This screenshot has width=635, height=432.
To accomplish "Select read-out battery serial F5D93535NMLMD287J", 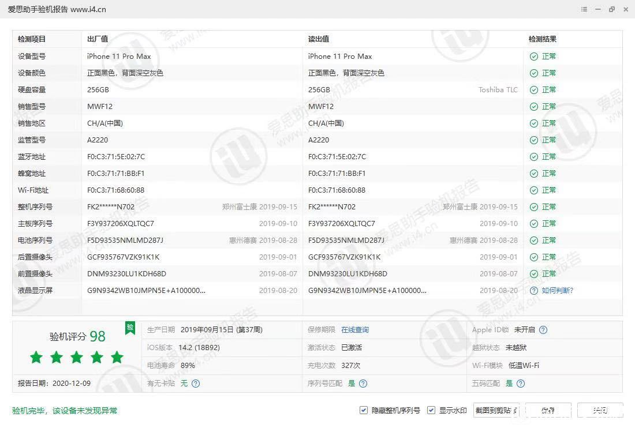I will click(x=346, y=241).
